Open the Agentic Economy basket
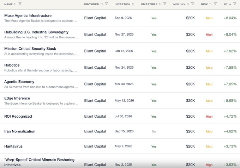The height and width of the screenshot is (168, 240). [19, 82]
